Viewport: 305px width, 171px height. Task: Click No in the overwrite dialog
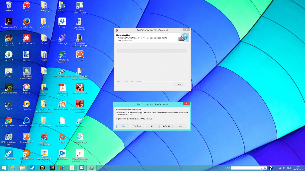click(x=152, y=126)
